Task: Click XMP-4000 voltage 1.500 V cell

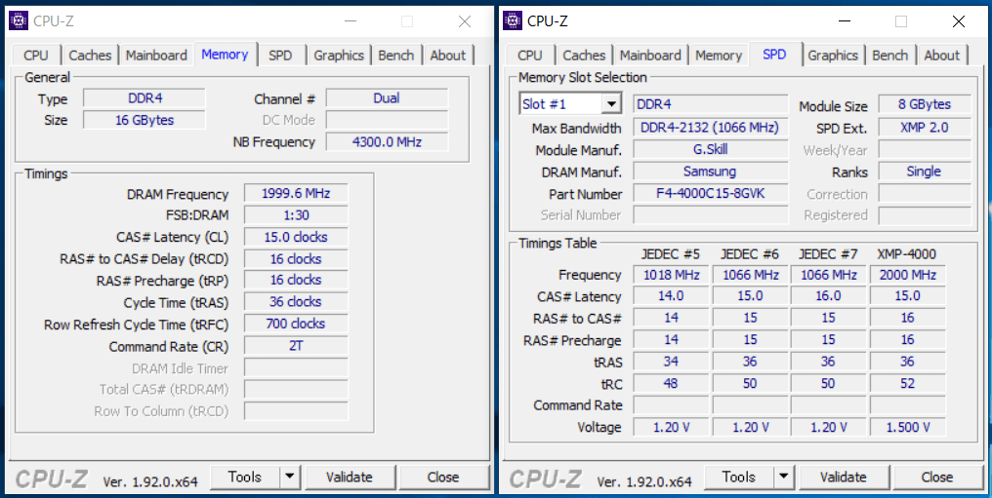Action: (x=908, y=427)
